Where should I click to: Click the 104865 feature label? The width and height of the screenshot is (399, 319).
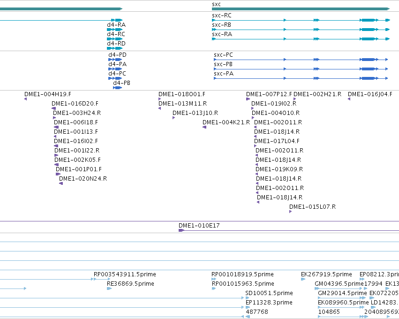point(329,312)
